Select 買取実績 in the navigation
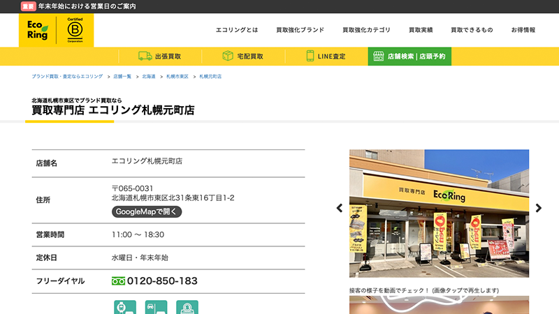This screenshot has height=314, width=559. coord(421,30)
